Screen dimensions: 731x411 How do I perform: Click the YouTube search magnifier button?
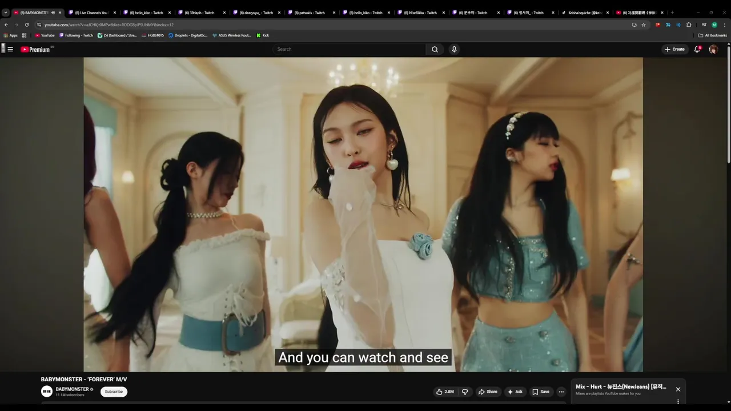pyautogui.click(x=435, y=49)
